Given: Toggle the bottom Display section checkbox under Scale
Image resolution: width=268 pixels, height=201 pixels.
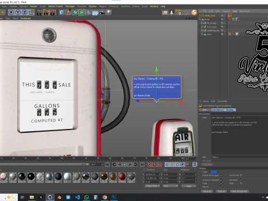Looking at the screenshot, I should [x=221, y=186].
